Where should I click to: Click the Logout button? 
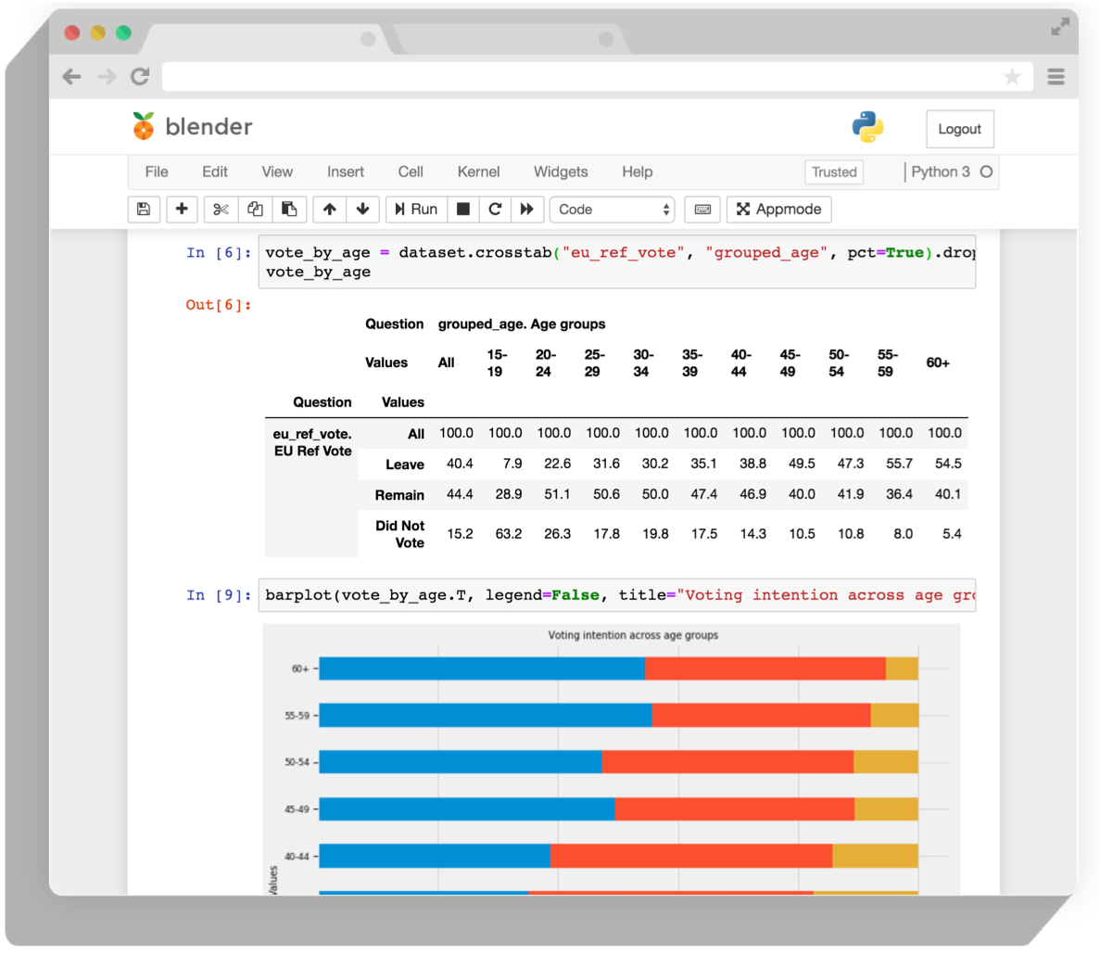tap(959, 129)
